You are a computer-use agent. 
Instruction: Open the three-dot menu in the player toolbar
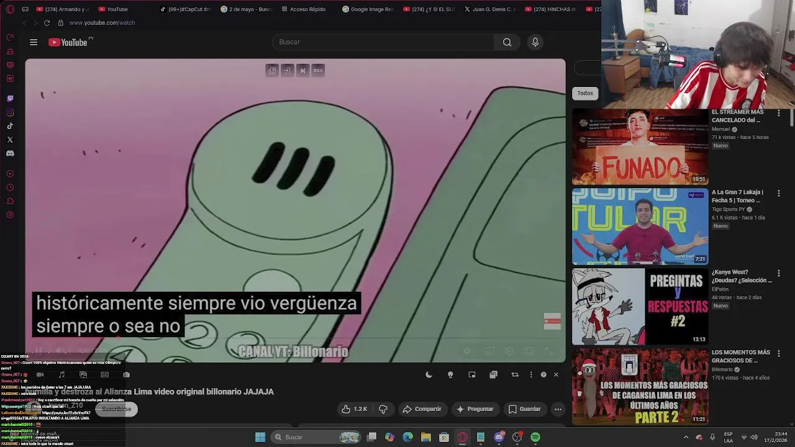pos(531,375)
